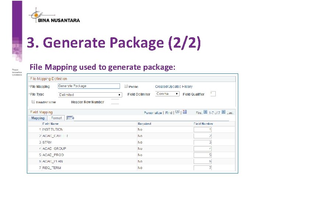The height and width of the screenshot is (220, 310).
Task: Click the First navigation arrow in the grid
Action: (x=205, y=112)
